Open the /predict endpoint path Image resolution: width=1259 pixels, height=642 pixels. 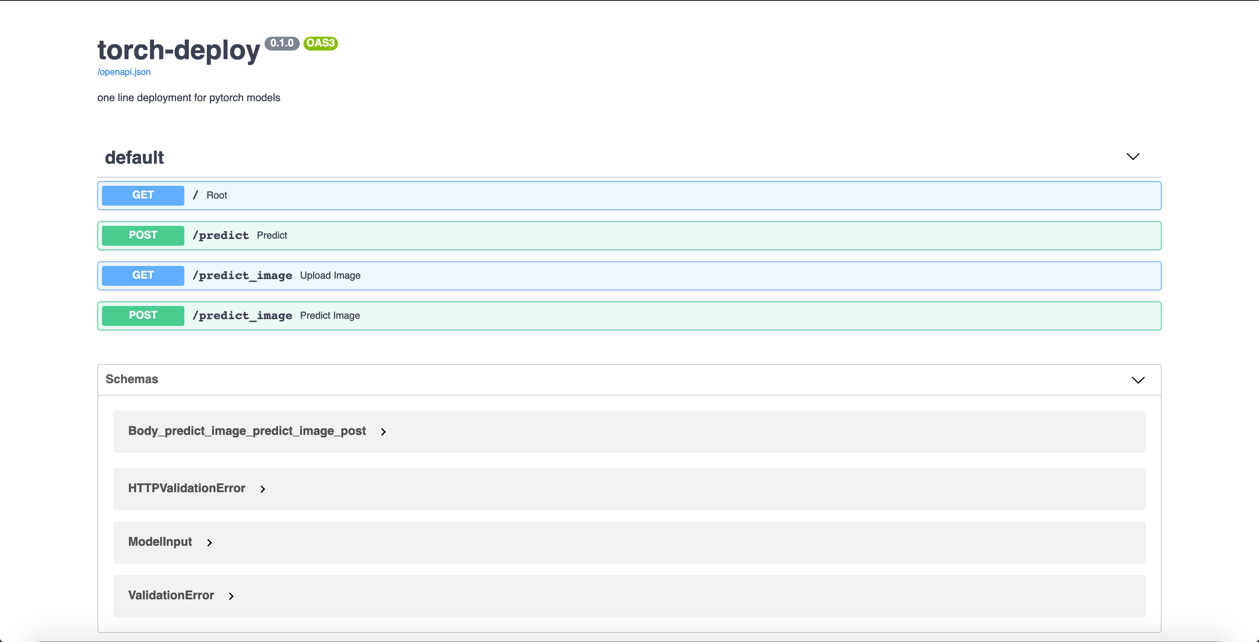click(x=220, y=236)
